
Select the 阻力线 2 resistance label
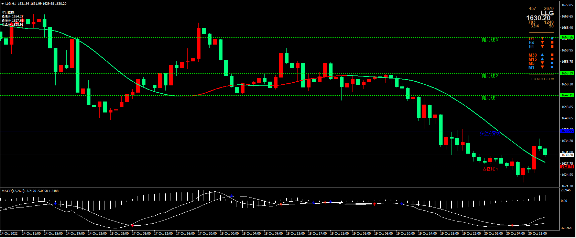click(490, 76)
